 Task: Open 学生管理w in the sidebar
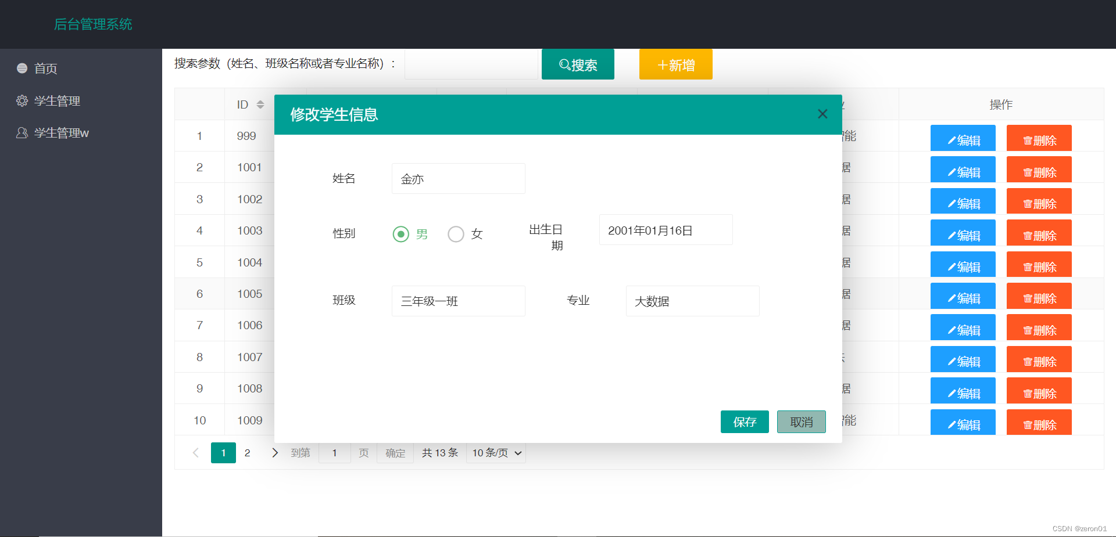pyautogui.click(x=62, y=133)
